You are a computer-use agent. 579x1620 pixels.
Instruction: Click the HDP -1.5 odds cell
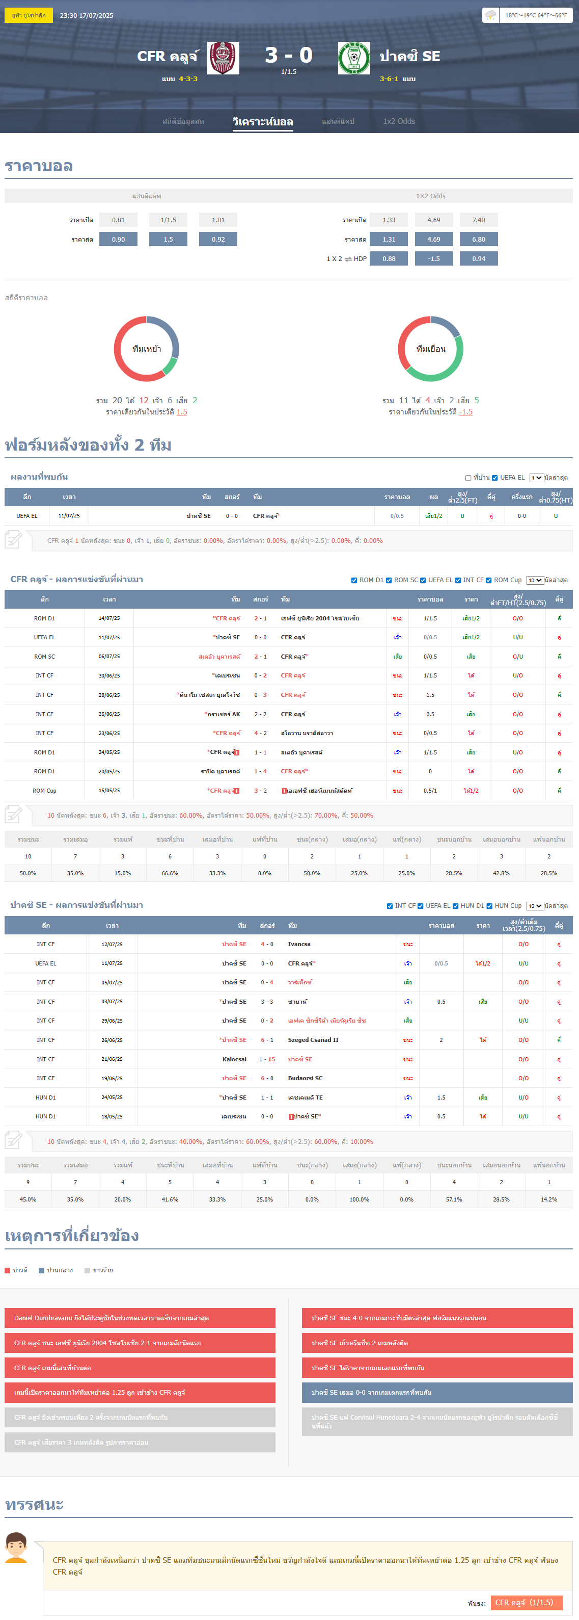tap(434, 258)
